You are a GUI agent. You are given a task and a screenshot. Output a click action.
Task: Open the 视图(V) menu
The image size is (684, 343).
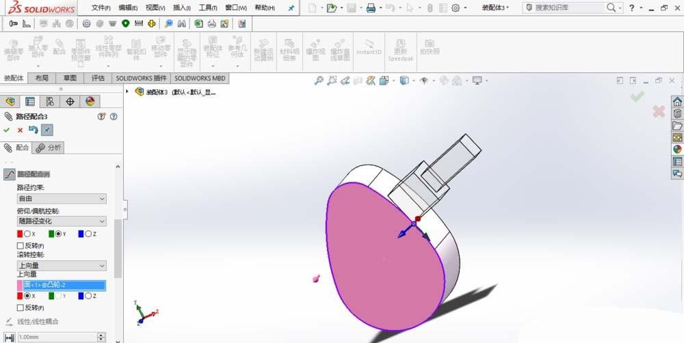tap(155, 8)
